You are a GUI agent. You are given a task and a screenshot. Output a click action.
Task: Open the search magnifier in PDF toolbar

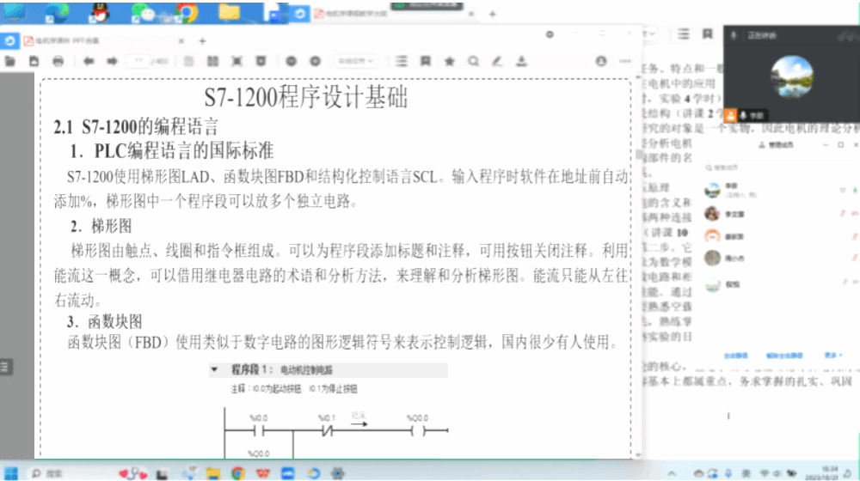pyautogui.click(x=473, y=62)
